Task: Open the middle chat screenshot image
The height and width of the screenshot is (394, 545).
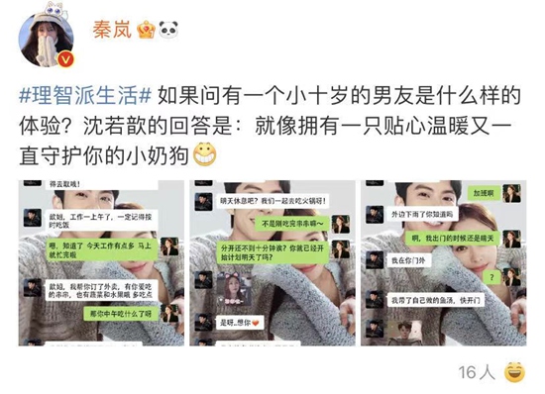Action: 272,262
